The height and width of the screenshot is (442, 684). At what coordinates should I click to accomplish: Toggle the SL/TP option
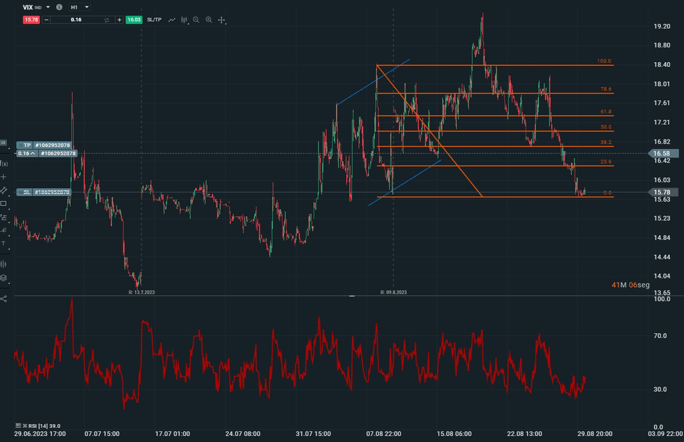tap(154, 20)
